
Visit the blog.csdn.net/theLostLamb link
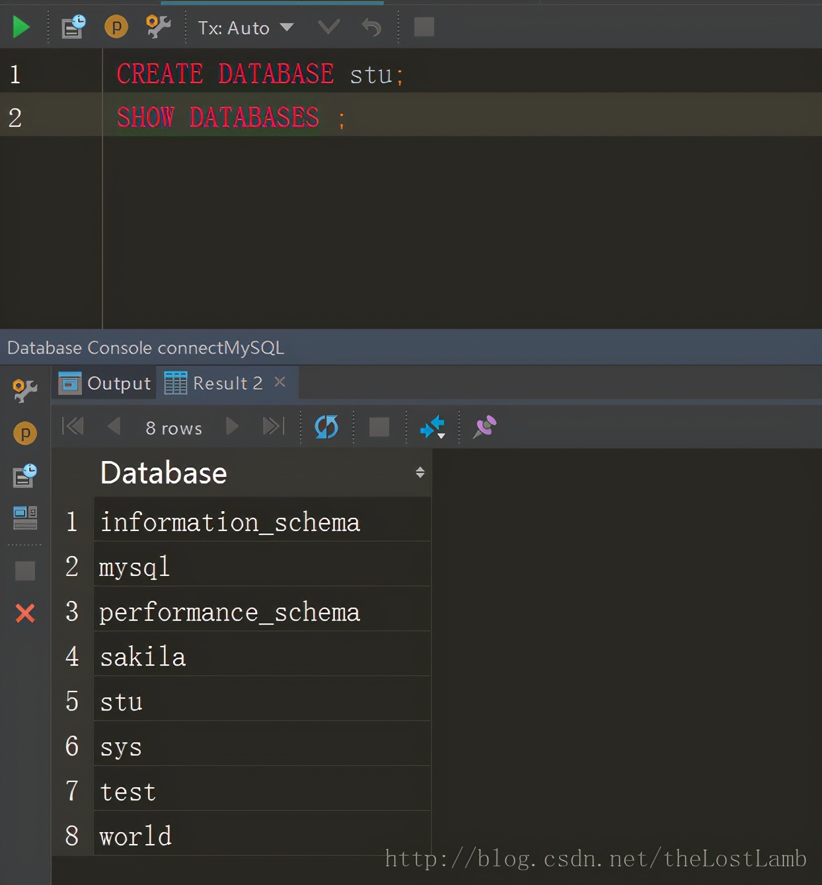point(593,859)
